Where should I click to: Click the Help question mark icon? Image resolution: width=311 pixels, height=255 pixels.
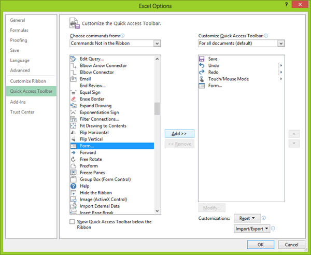[x=74, y=186]
